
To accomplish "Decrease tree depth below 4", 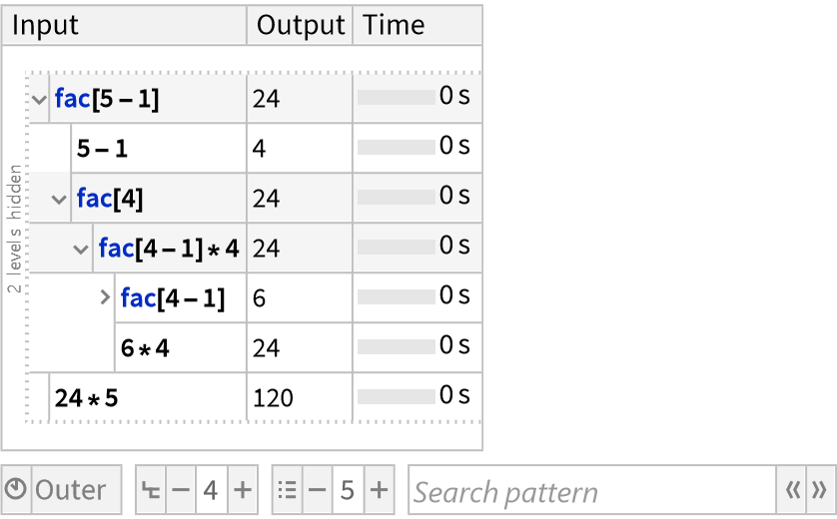I will [180, 490].
